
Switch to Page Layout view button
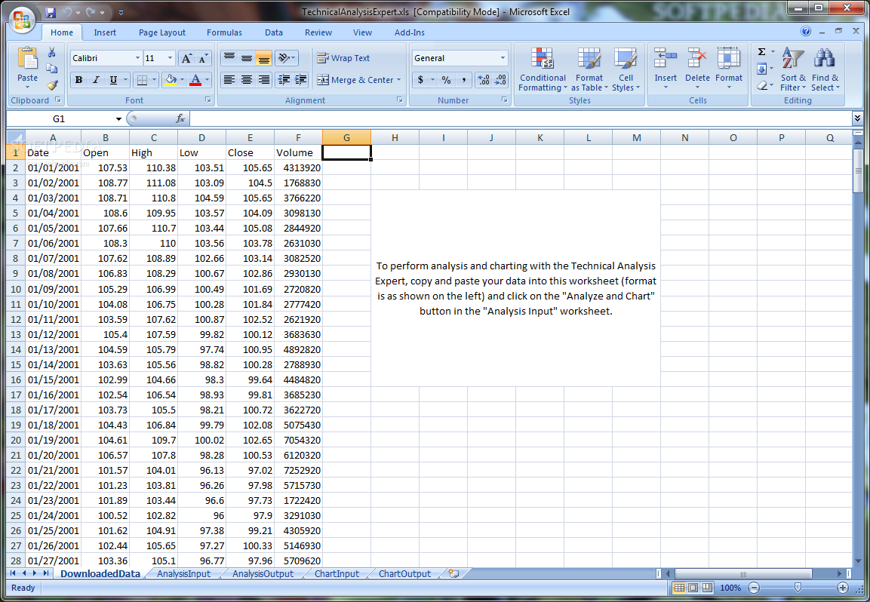click(x=693, y=588)
